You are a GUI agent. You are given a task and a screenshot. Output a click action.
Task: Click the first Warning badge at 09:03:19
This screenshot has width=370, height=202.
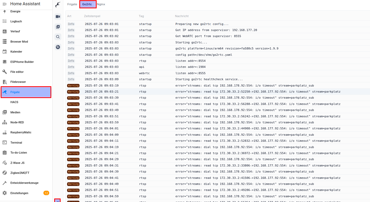pos(73,85)
